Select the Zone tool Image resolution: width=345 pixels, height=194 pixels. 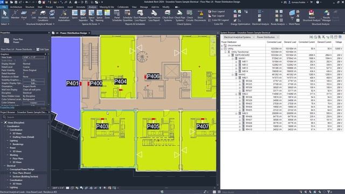(x=107, y=15)
